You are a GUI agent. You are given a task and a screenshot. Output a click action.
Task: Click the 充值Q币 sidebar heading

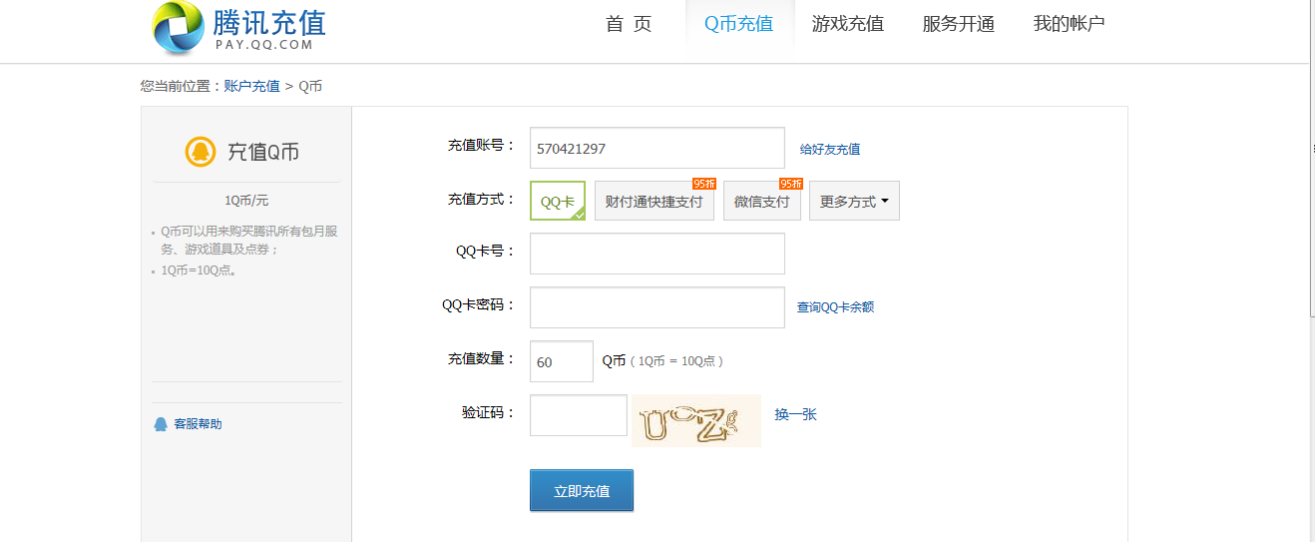point(263,152)
